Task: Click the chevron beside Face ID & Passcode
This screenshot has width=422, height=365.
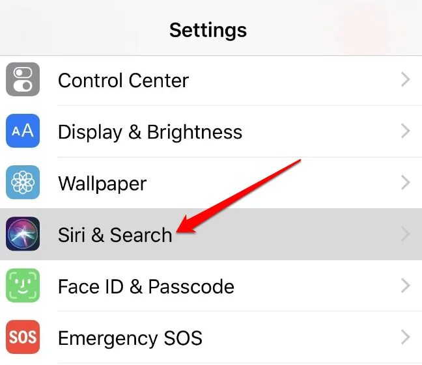Action: click(x=405, y=286)
